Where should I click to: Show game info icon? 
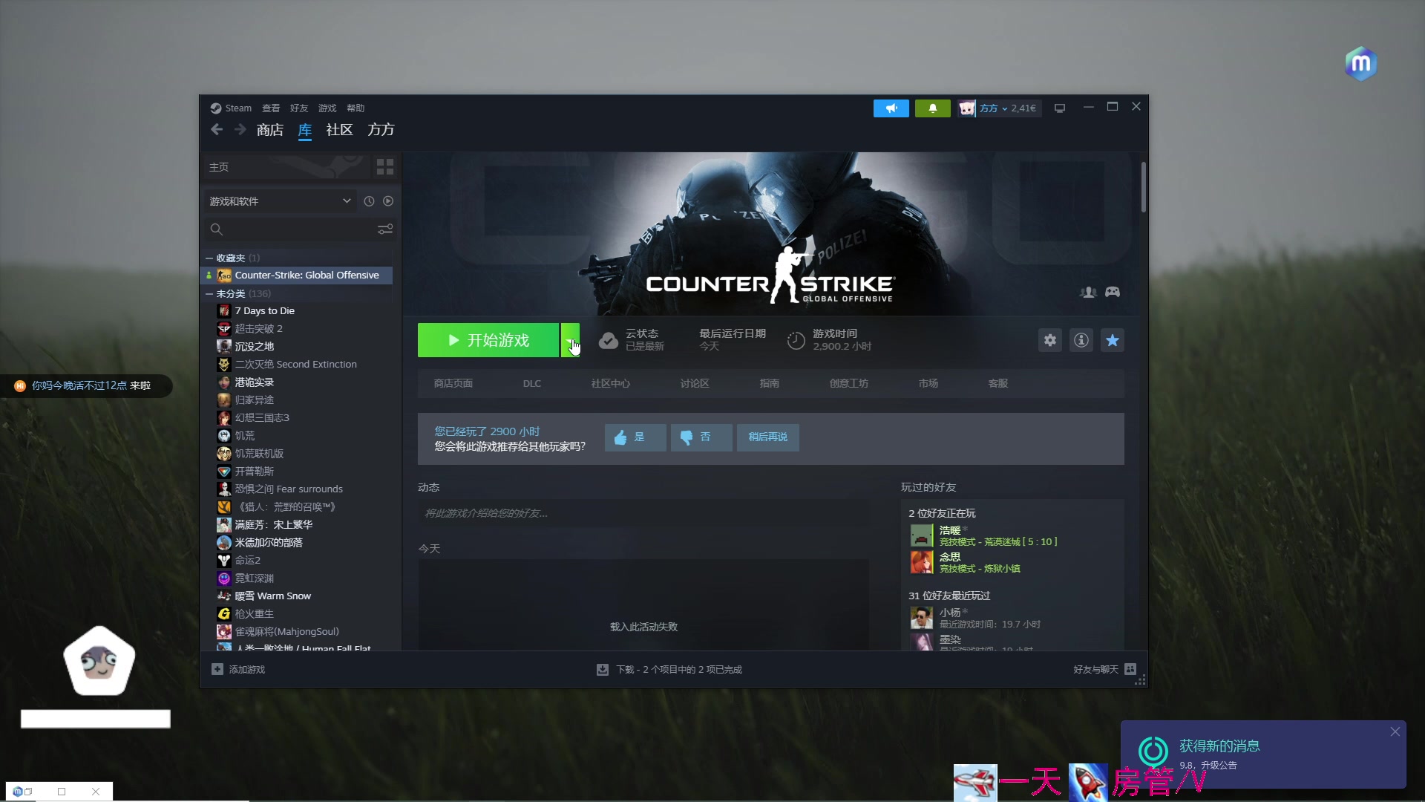coord(1081,340)
